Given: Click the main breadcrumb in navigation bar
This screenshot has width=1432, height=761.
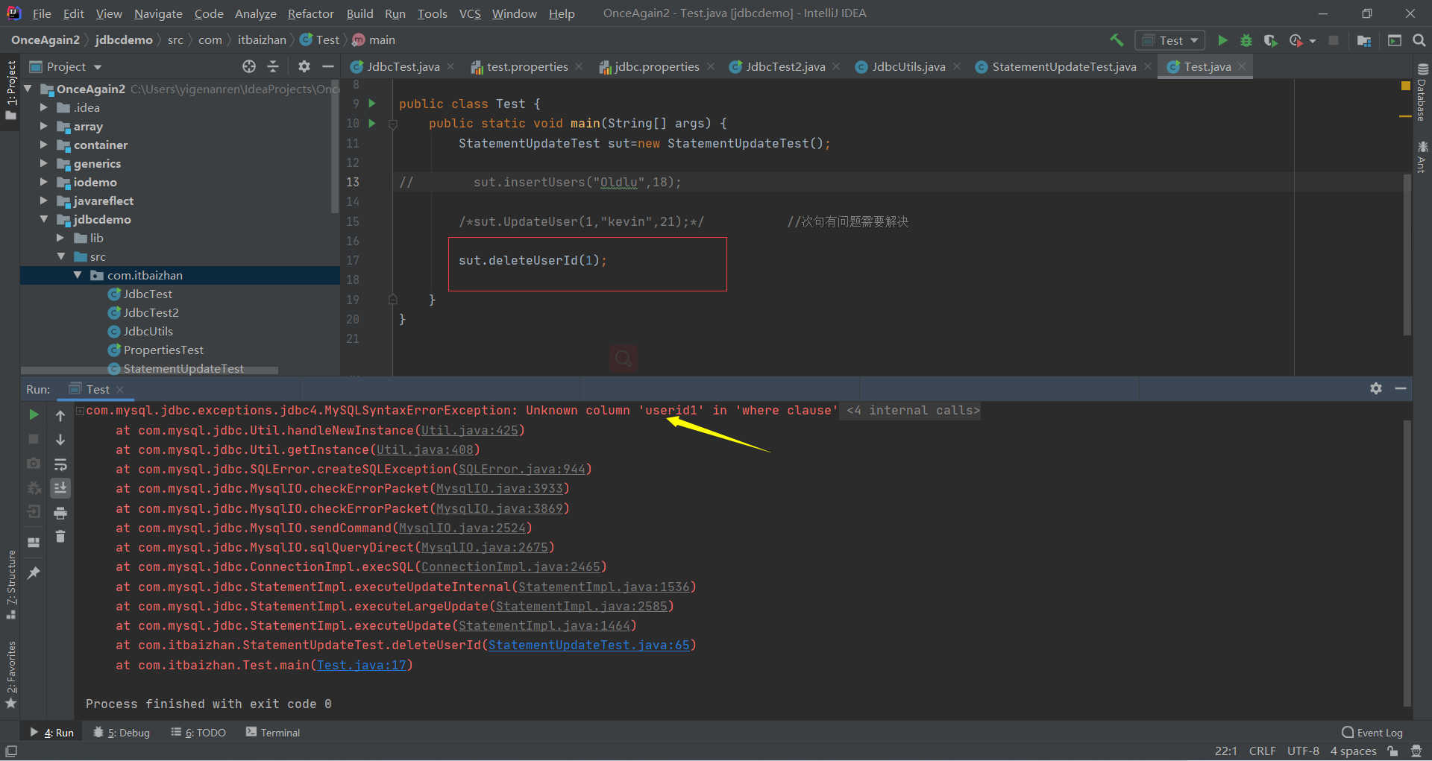Looking at the screenshot, I should click(x=374, y=40).
